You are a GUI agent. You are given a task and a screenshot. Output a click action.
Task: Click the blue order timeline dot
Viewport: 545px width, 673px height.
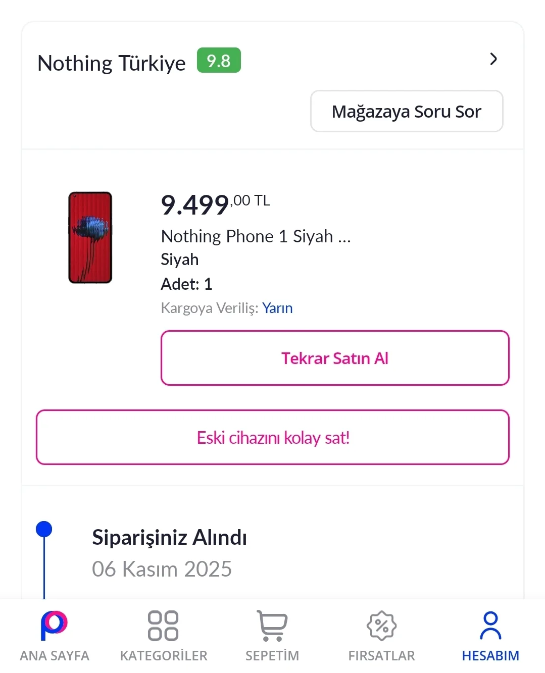[44, 529]
